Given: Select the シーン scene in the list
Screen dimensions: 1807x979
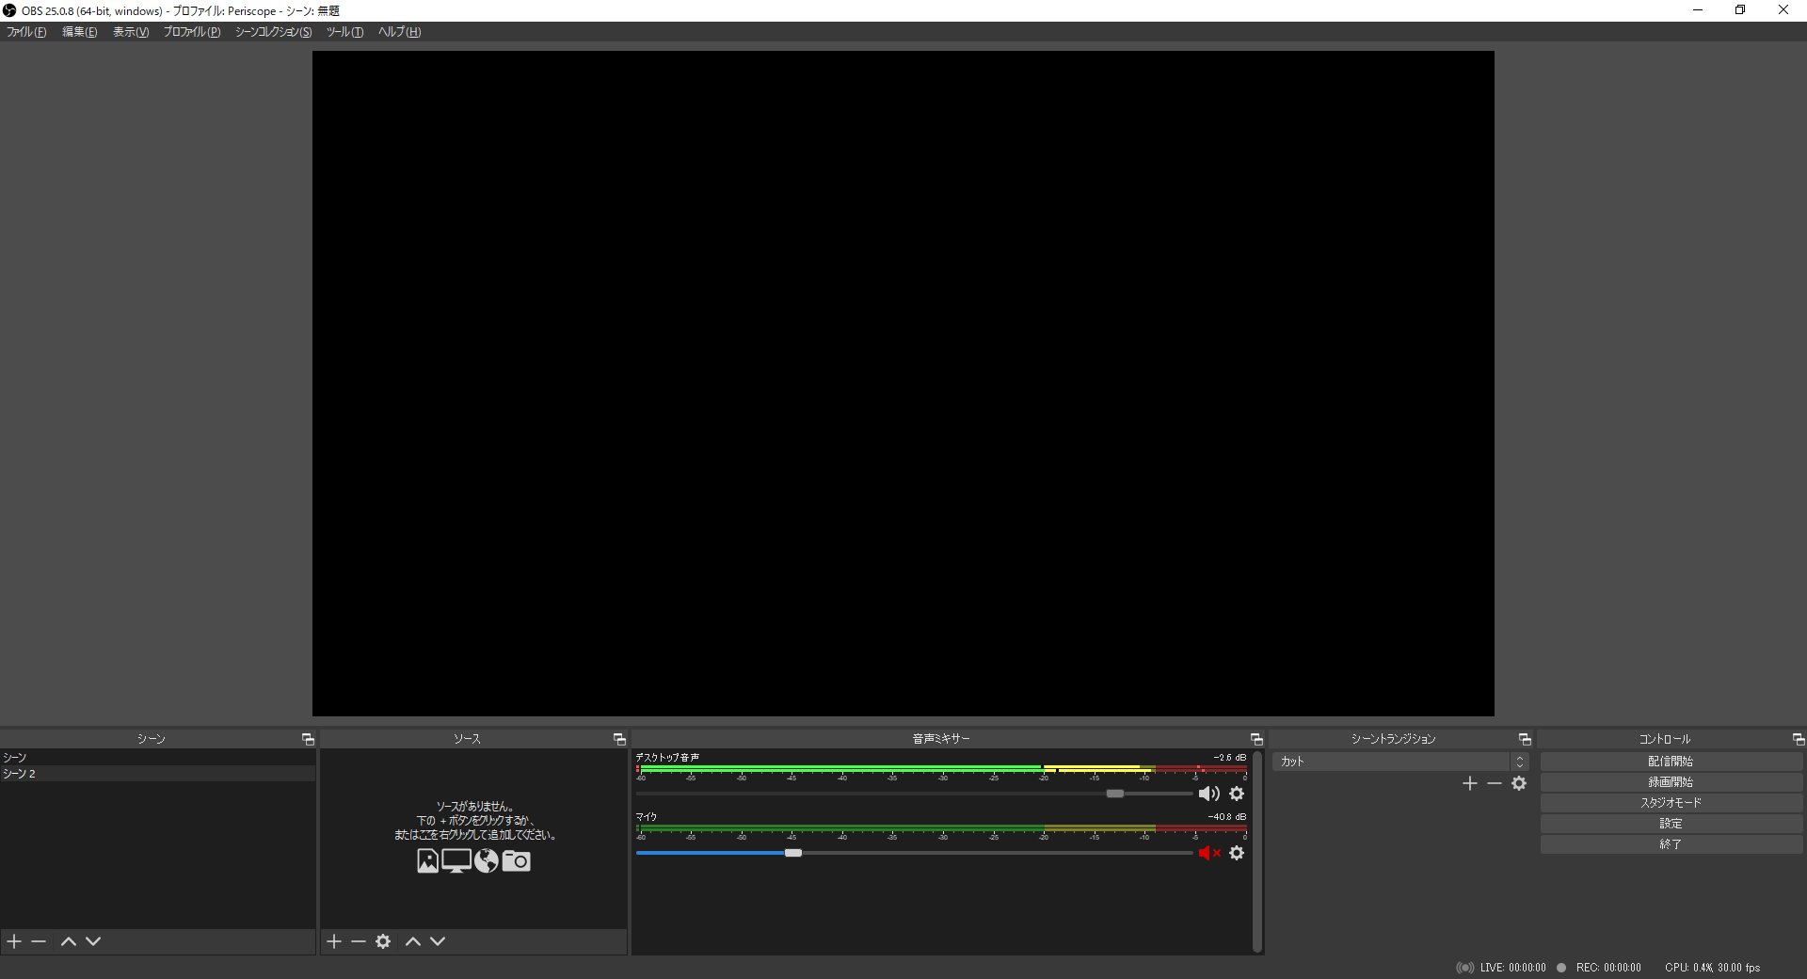Looking at the screenshot, I should [x=157, y=758].
